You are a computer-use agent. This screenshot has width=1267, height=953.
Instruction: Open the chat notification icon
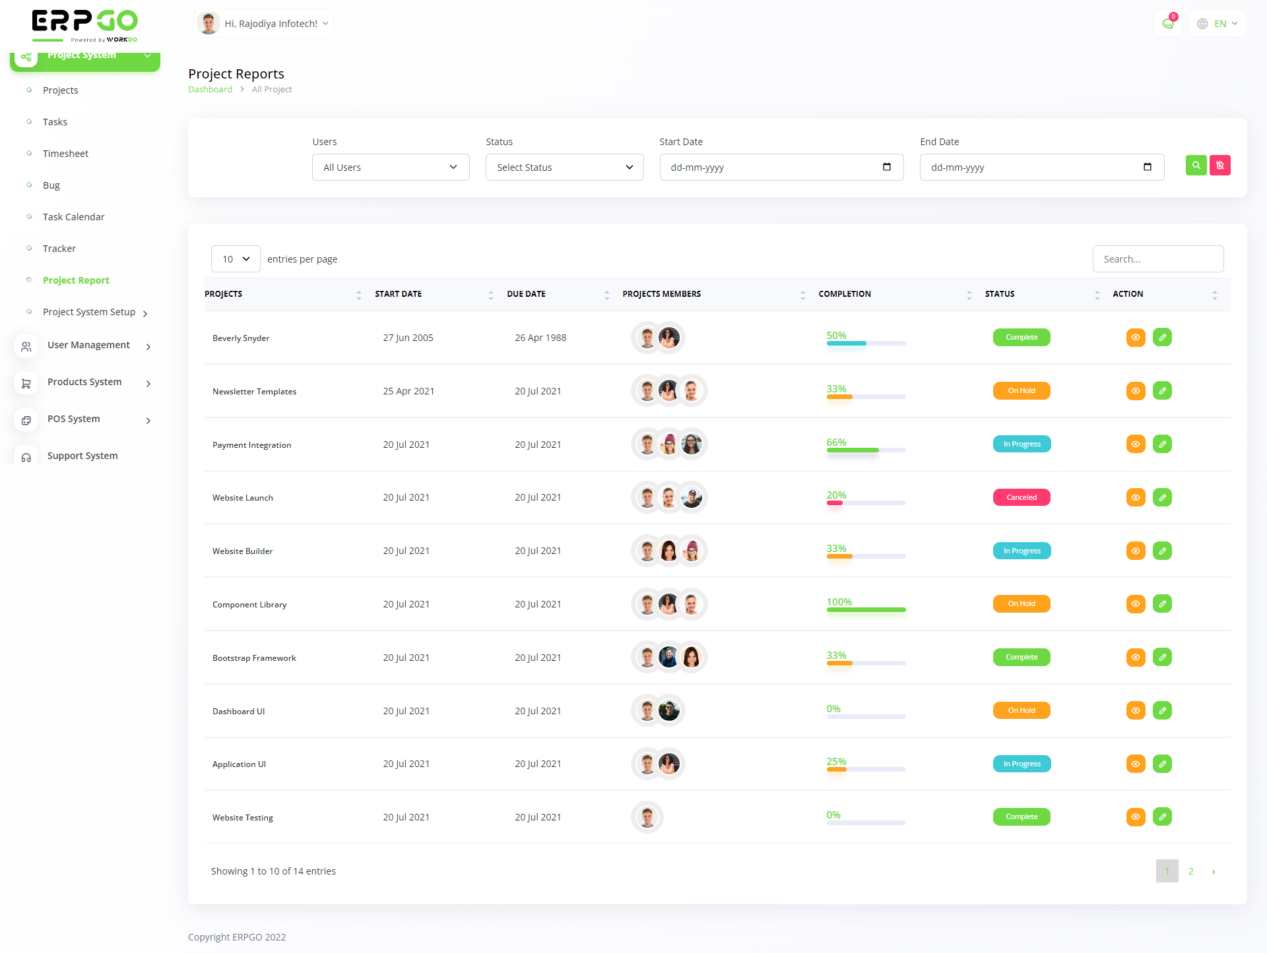click(1168, 24)
